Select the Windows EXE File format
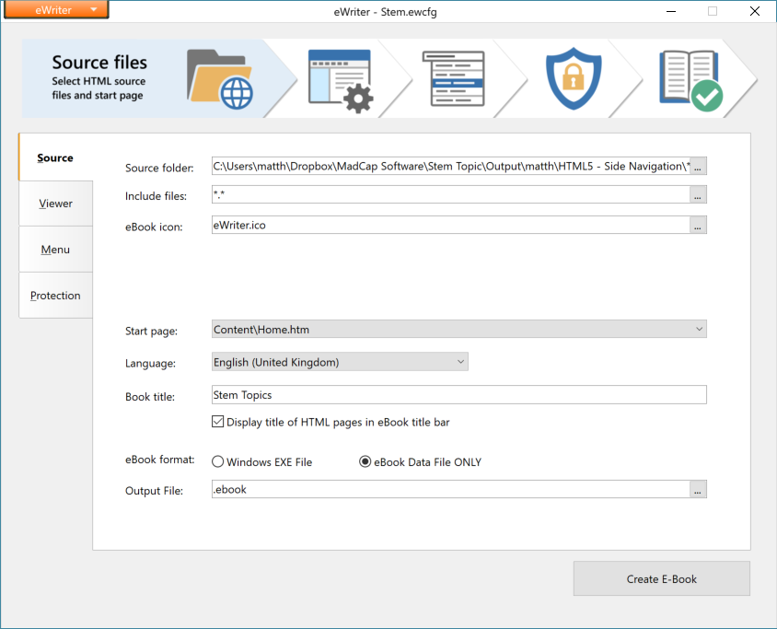The height and width of the screenshot is (629, 777). coord(217,461)
